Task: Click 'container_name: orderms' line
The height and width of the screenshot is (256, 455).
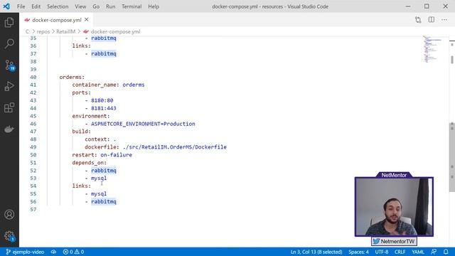Action: point(108,85)
